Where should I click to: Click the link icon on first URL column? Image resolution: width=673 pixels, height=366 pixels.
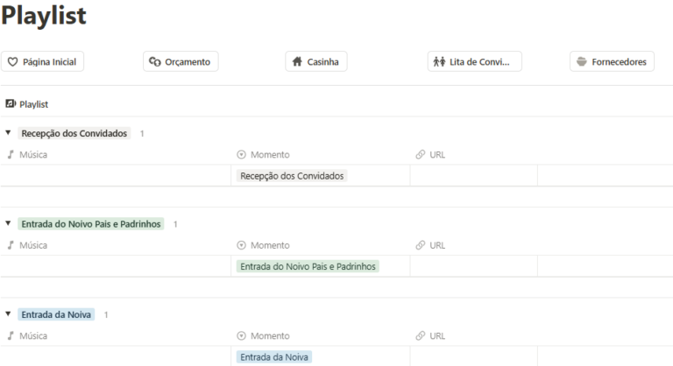click(421, 154)
